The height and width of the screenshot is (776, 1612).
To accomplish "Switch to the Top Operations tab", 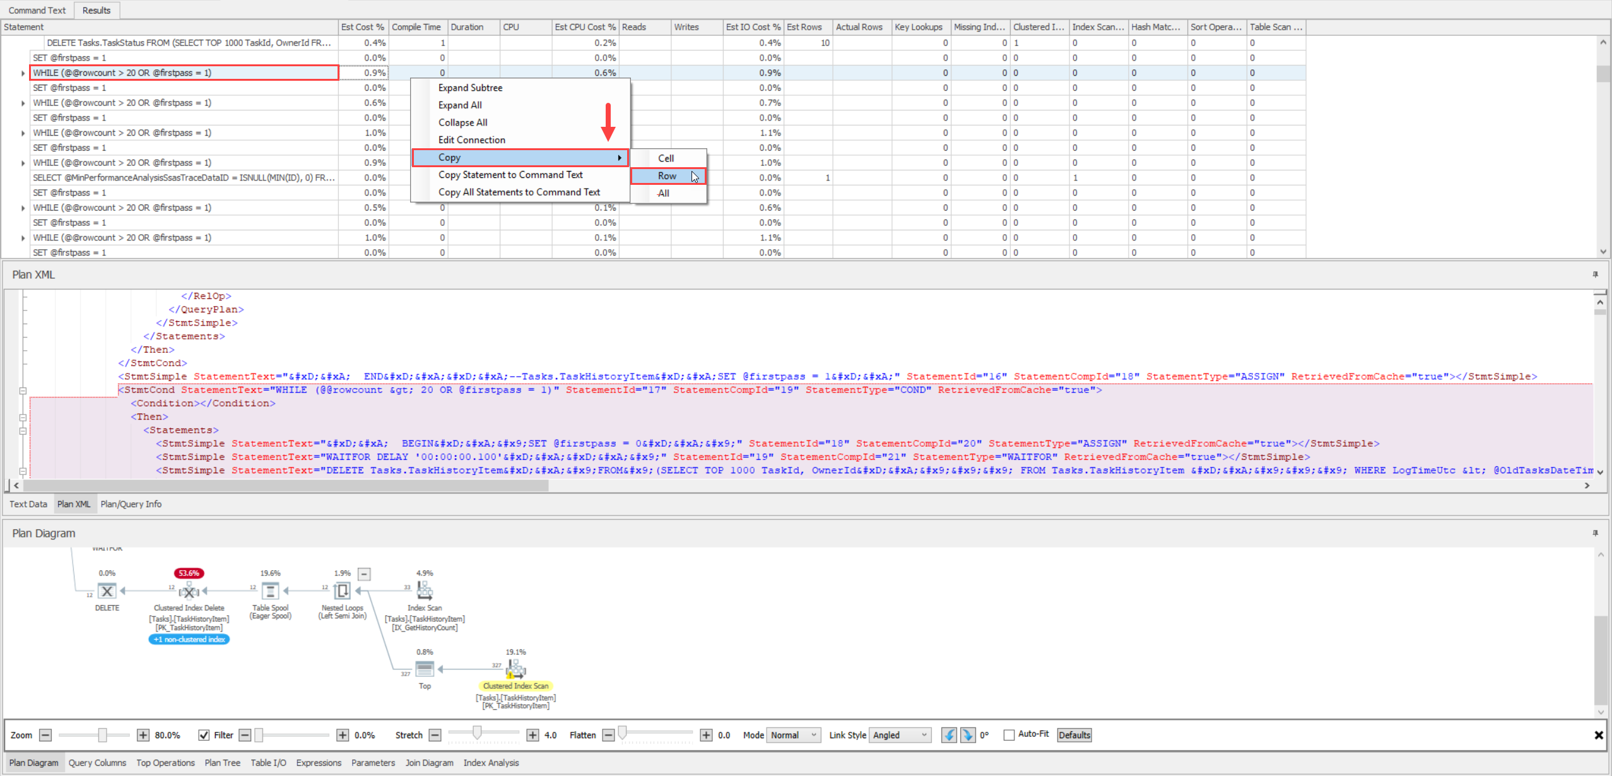I will click(165, 763).
